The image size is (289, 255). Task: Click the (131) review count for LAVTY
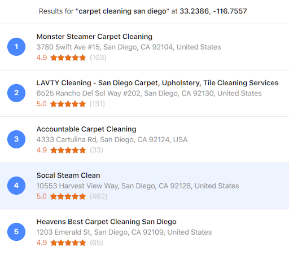click(97, 104)
